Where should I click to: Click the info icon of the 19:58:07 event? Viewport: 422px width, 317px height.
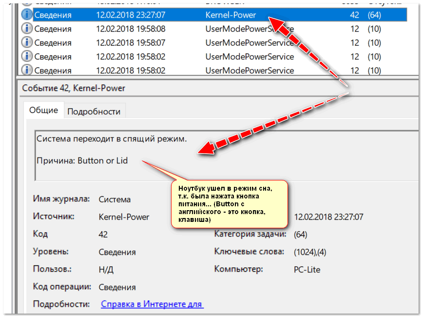pos(27,42)
